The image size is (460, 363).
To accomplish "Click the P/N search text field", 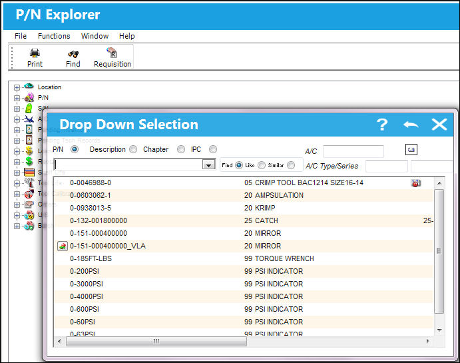I will click(x=128, y=165).
